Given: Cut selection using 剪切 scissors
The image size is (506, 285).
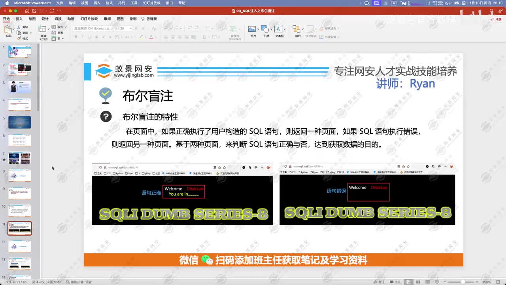Looking at the screenshot, I should click(x=23, y=27).
